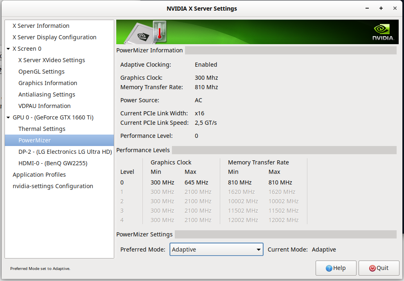Close the NVIDIA X Server Settings window
This screenshot has width=404, height=281.
point(395,9)
